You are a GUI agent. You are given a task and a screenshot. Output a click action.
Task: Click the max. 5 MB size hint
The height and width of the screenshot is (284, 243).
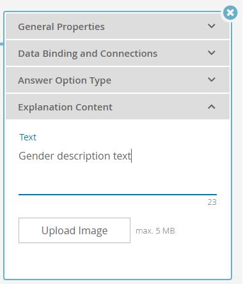(x=155, y=231)
